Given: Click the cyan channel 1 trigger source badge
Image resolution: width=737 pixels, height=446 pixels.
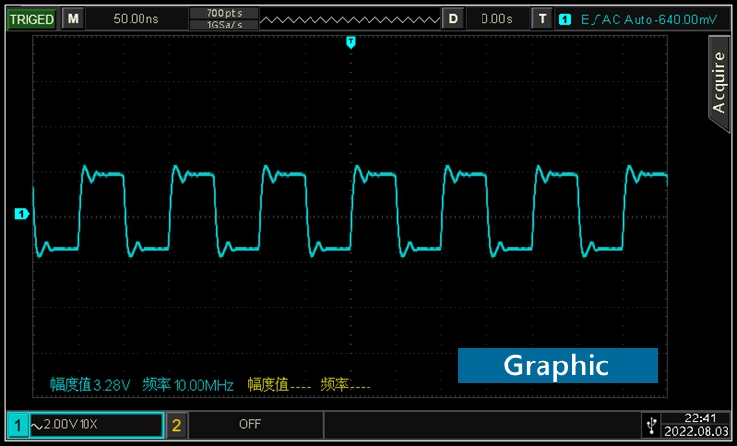Looking at the screenshot, I should point(565,19).
